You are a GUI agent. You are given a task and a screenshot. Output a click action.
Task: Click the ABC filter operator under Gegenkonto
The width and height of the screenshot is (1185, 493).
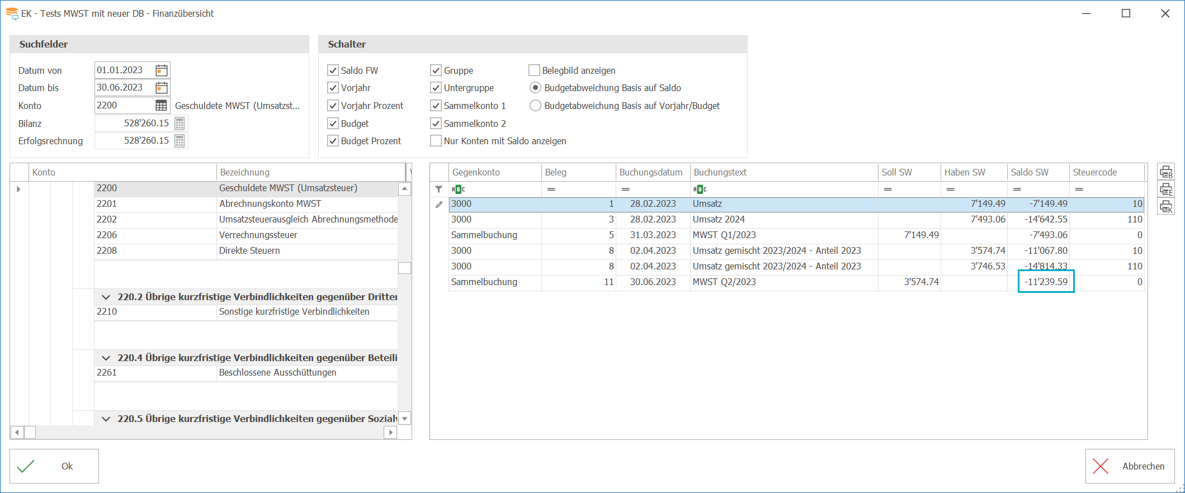pyautogui.click(x=458, y=189)
